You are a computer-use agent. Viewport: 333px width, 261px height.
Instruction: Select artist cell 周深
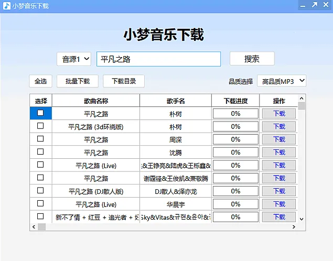point(176,139)
